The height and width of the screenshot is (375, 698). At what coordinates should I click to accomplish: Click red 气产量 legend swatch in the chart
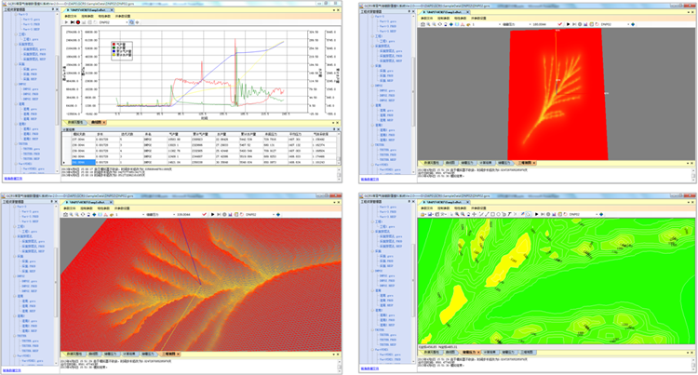point(114,44)
